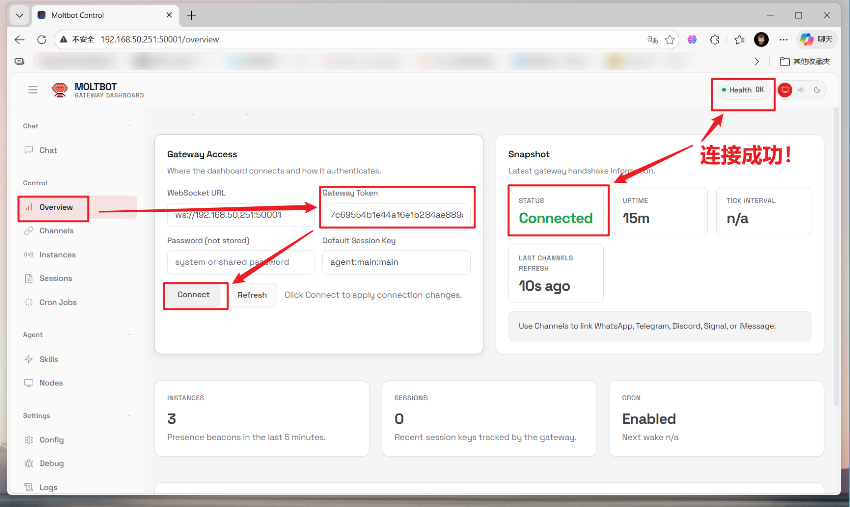The image size is (850, 507).
Task: Go back in the browser
Action: pyautogui.click(x=19, y=39)
